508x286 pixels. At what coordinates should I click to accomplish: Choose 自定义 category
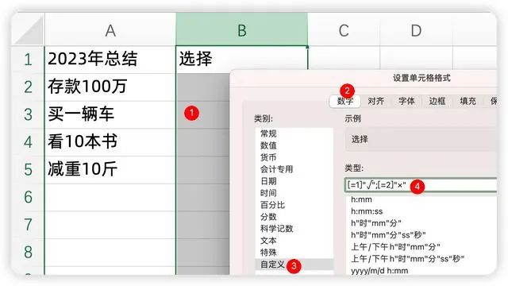click(x=294, y=265)
